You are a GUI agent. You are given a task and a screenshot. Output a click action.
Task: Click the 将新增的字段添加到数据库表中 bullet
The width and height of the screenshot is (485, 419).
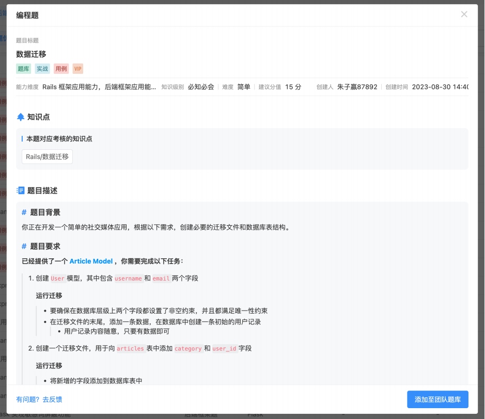pos(96,381)
